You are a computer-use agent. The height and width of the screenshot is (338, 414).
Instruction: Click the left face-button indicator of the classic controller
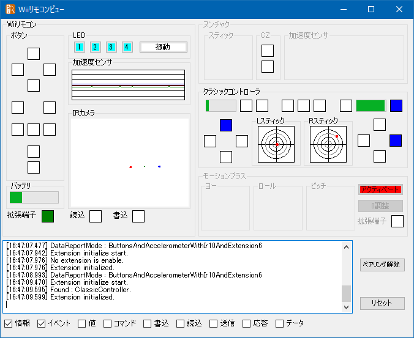[x=364, y=141]
